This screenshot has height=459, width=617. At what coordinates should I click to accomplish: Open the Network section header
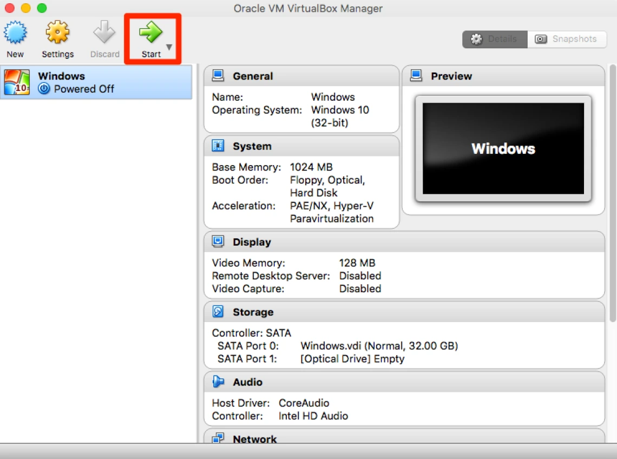click(404, 436)
